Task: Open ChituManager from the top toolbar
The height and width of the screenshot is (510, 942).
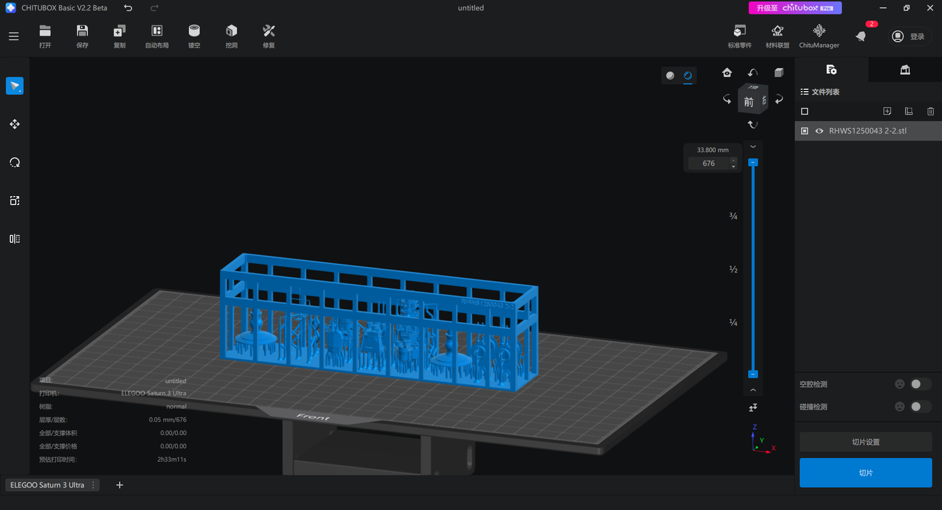Action: 819,36
